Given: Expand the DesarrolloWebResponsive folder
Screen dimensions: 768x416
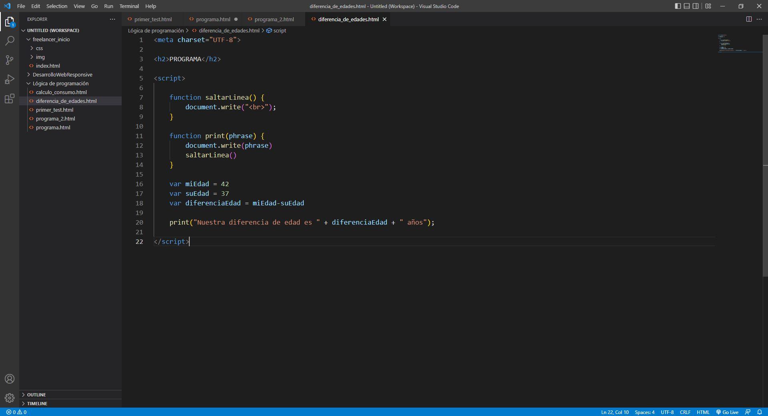Looking at the screenshot, I should pyautogui.click(x=70, y=74).
